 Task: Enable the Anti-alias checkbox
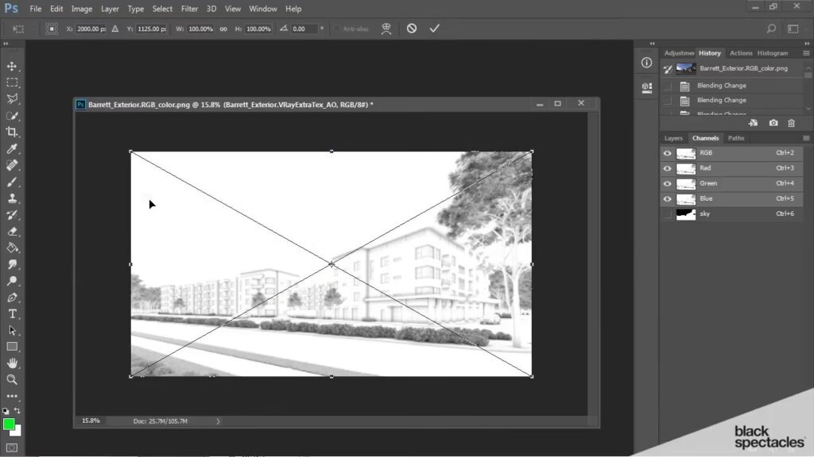[336, 29]
